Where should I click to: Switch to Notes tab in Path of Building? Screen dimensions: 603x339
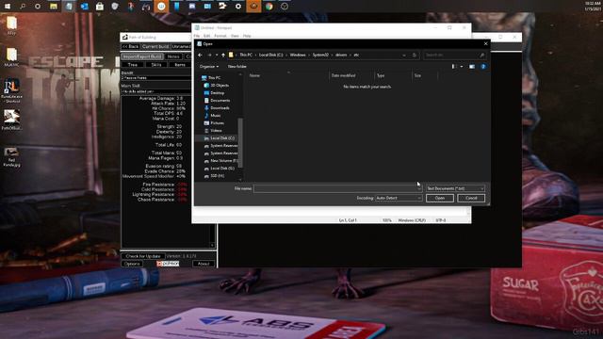point(173,56)
